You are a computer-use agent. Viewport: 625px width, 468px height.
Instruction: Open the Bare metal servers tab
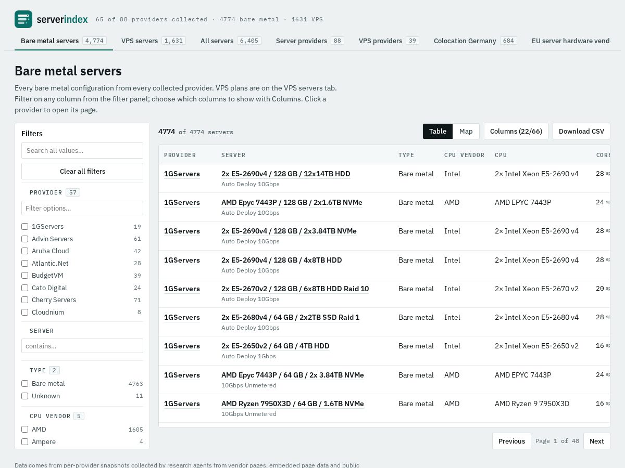point(64,41)
